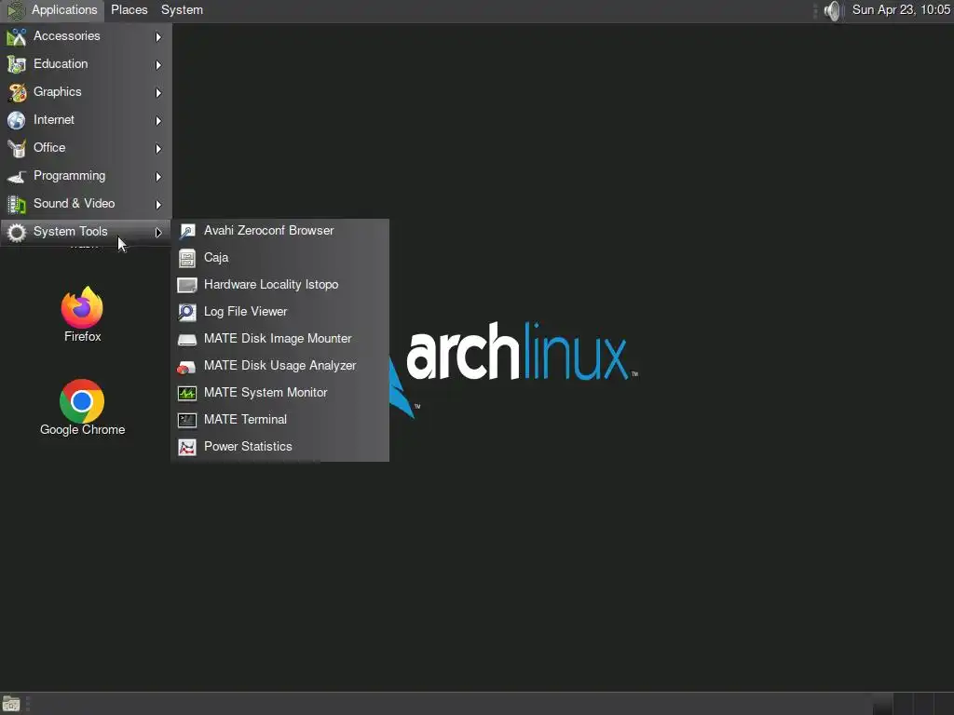Click the System Tools submenu arrow
The width and height of the screenshot is (954, 715).
158,233
